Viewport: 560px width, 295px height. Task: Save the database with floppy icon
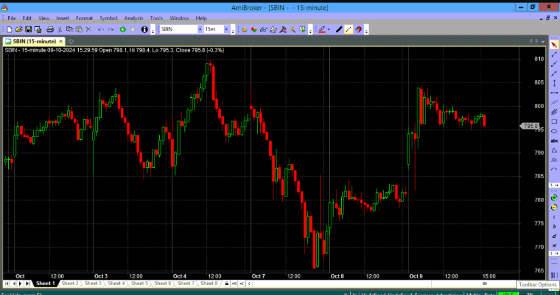click(28, 29)
